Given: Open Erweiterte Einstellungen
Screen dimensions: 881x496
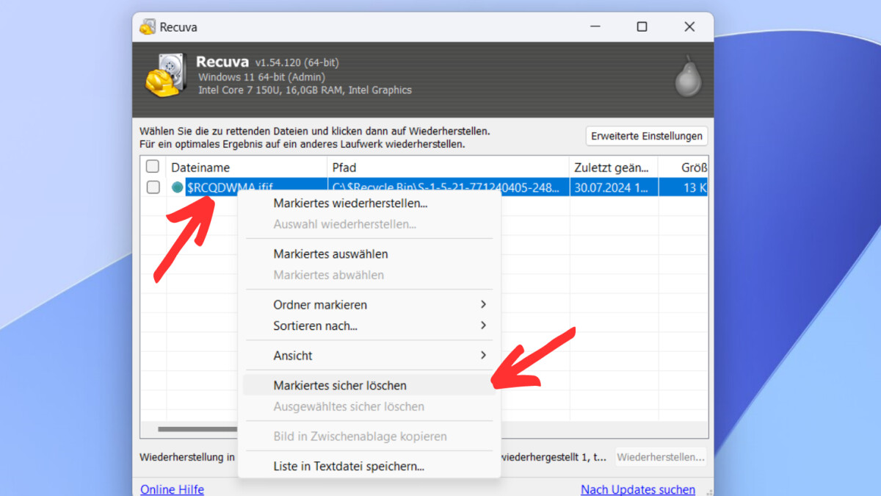Looking at the screenshot, I should pos(647,137).
